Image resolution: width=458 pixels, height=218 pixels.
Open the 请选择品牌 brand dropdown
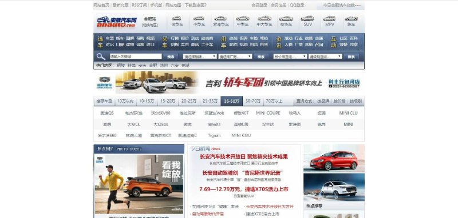tap(200, 56)
